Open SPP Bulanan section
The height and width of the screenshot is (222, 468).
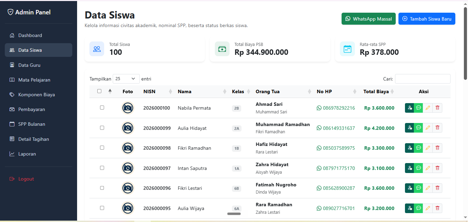(x=38, y=124)
